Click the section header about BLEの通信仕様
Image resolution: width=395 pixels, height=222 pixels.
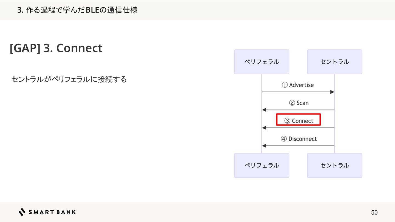[77, 10]
